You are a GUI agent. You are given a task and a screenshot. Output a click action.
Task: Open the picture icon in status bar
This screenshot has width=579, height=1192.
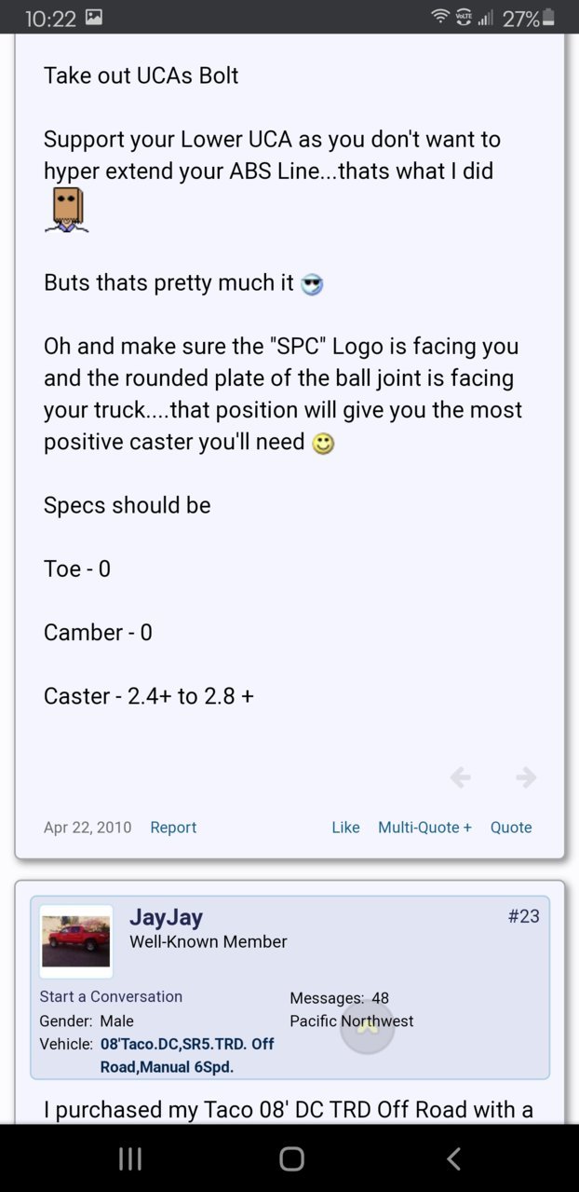pos(94,17)
